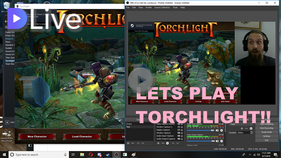Viewport: 281px width, 158px height.
Task: Add a new source with plus icon
Action: click(158, 143)
